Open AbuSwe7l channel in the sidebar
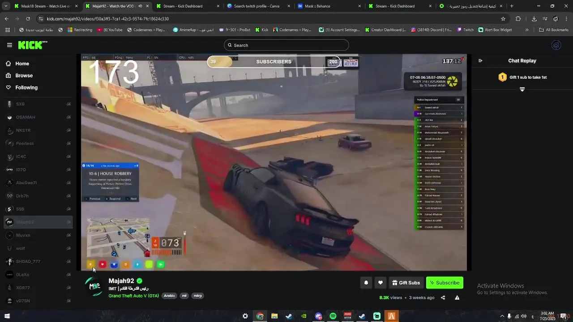573x322 pixels. click(38, 183)
